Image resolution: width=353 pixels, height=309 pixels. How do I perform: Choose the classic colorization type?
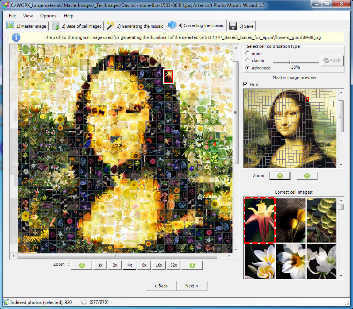pyautogui.click(x=247, y=61)
